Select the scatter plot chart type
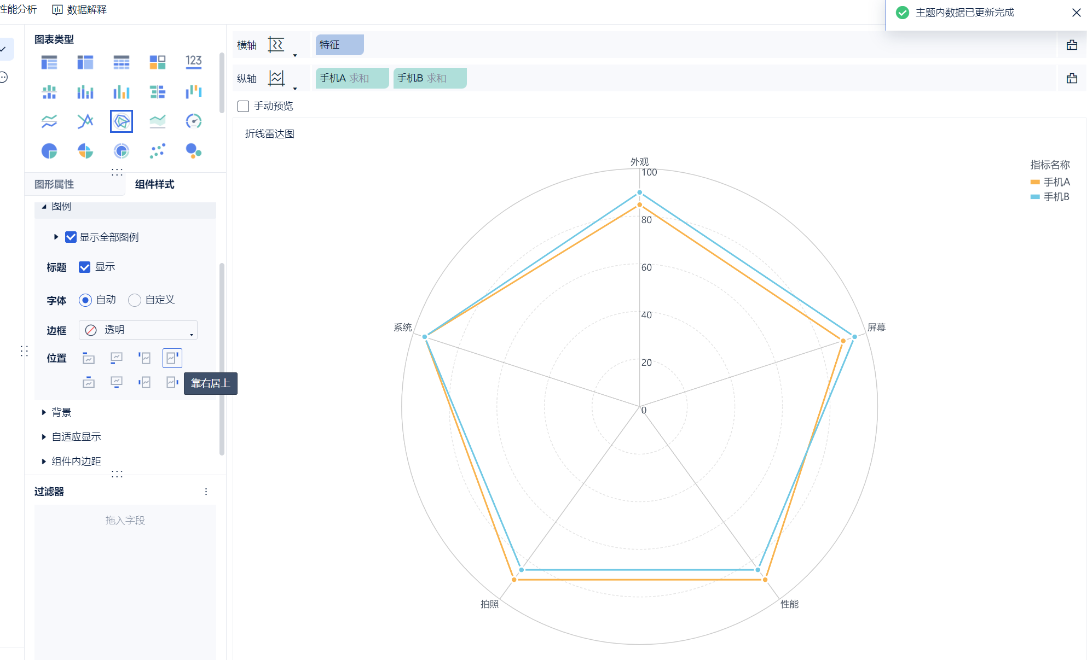 pyautogui.click(x=158, y=151)
